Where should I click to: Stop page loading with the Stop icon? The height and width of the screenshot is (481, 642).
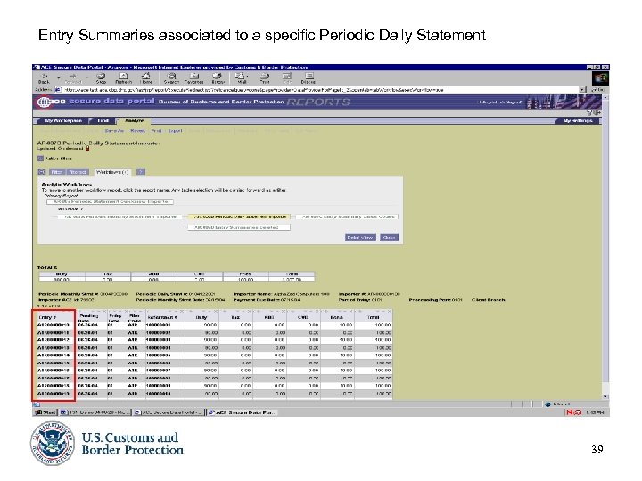coord(101,78)
